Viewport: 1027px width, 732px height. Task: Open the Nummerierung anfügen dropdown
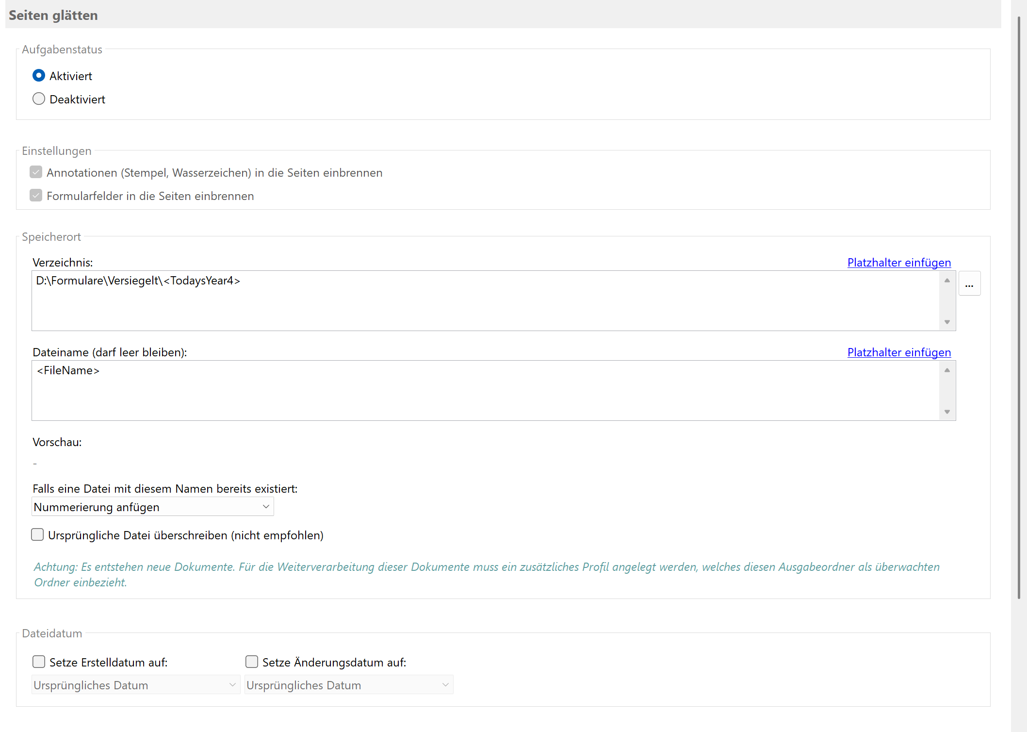click(152, 507)
